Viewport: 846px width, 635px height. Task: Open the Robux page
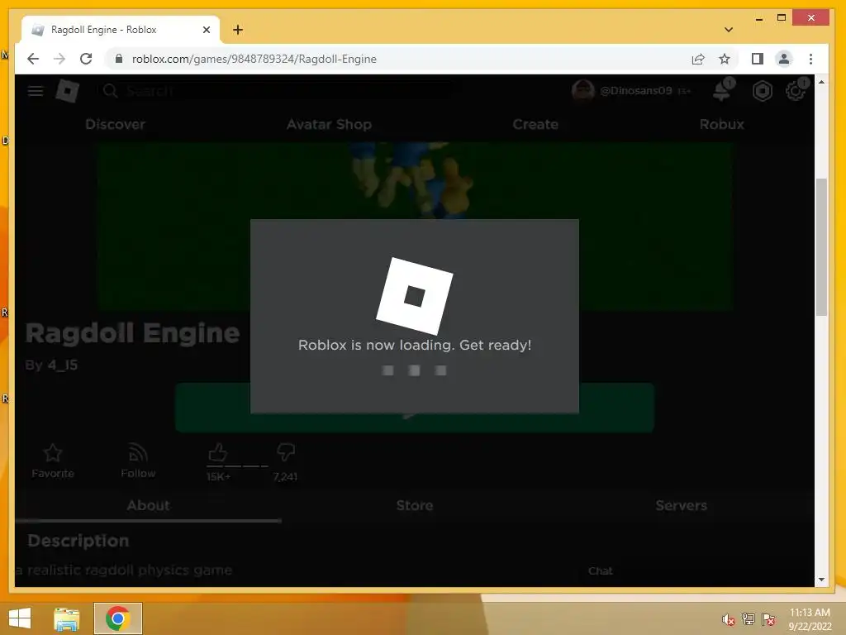pyautogui.click(x=721, y=124)
